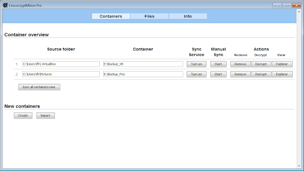Open Explorer view for Backup_VB container
This screenshot has width=304, height=171.
[282, 64]
